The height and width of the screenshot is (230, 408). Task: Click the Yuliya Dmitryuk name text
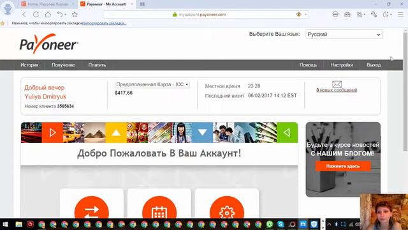coord(45,96)
